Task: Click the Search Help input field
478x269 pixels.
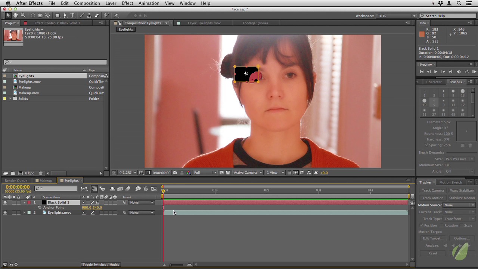Action: tap(448, 16)
